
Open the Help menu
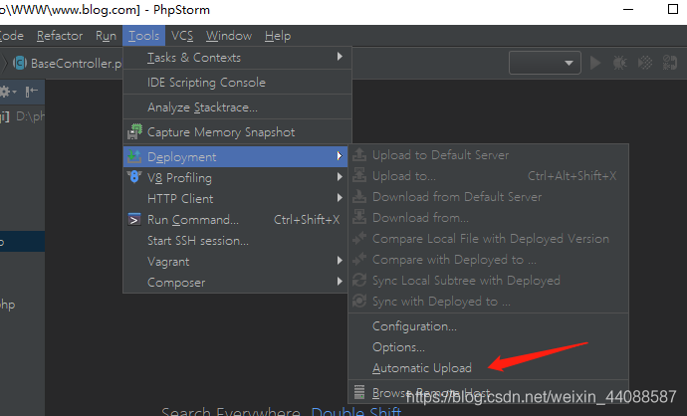point(278,36)
